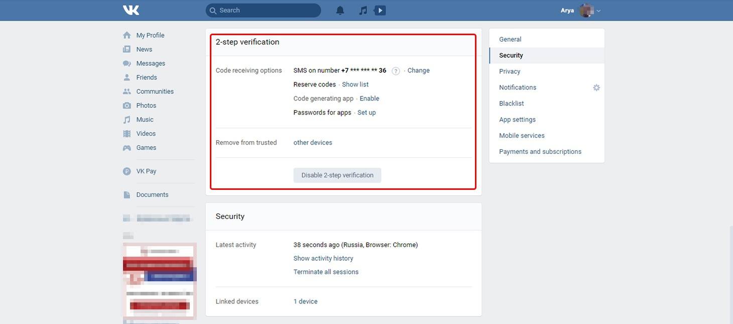Open Documents from sidebar
Image resolution: width=733 pixels, height=324 pixels.
coord(152,195)
